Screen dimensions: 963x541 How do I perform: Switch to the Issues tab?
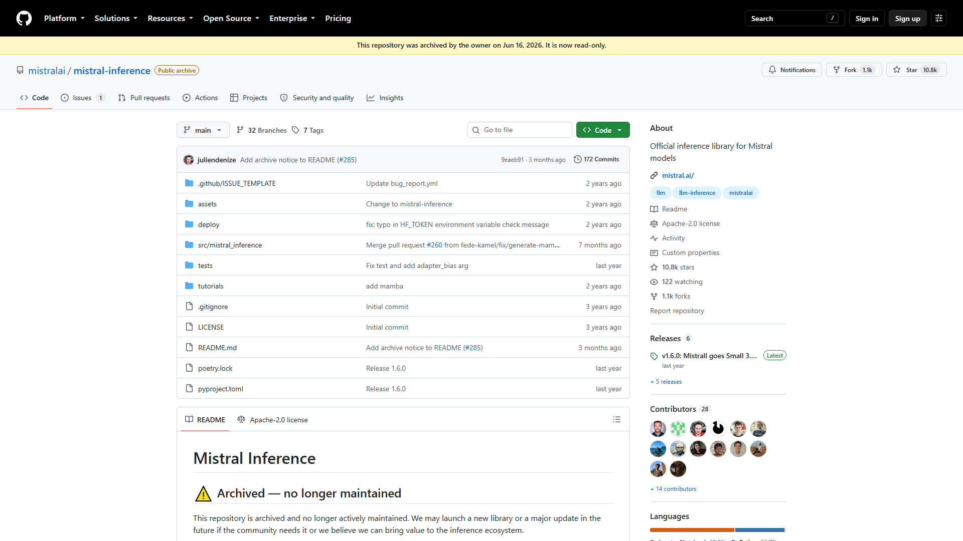click(83, 98)
